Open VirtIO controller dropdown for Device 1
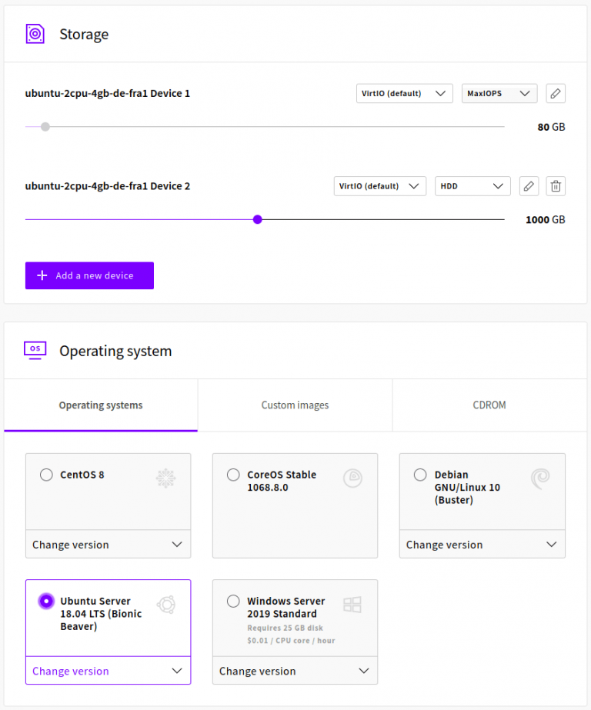Image resolution: width=591 pixels, height=710 pixels. click(404, 94)
